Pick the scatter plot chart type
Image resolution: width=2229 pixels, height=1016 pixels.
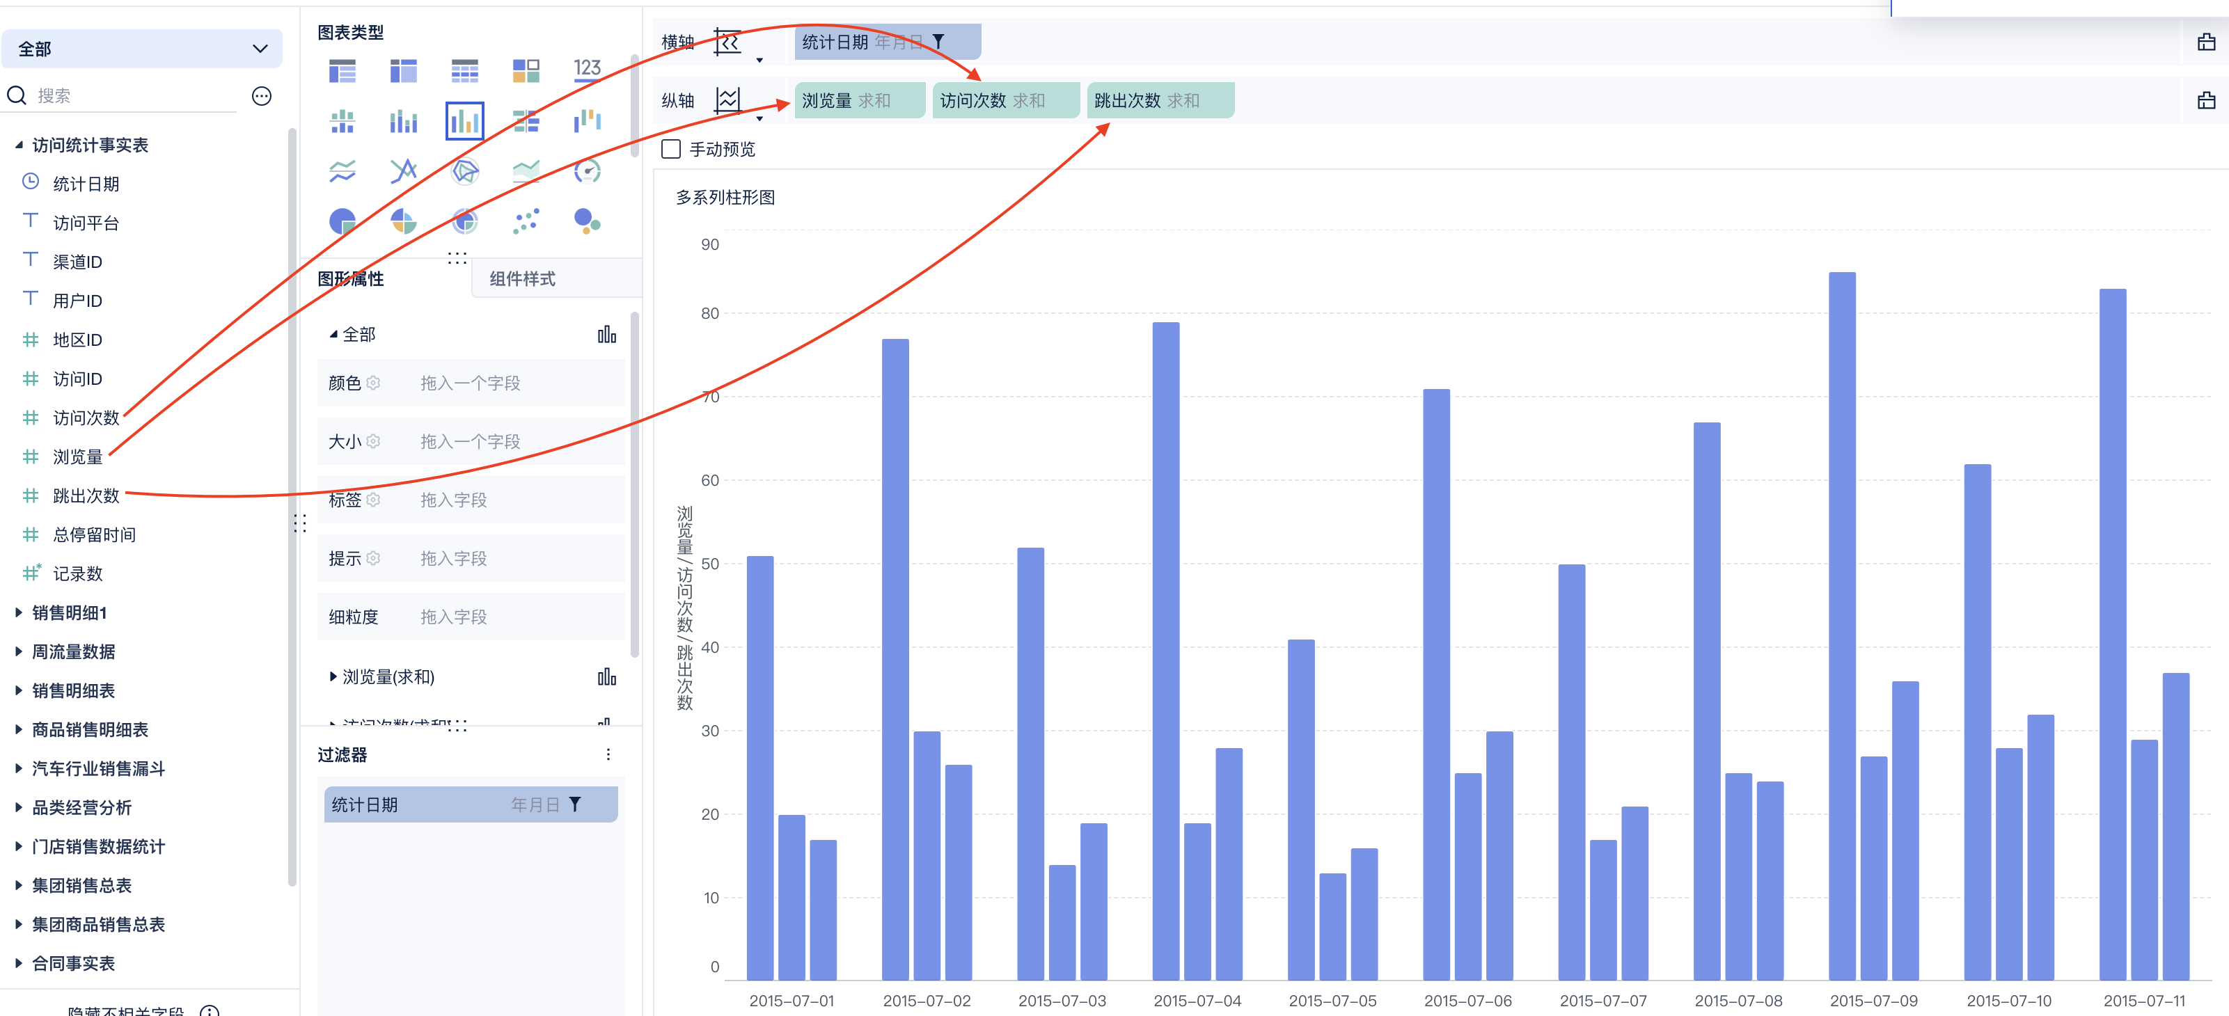tap(526, 221)
